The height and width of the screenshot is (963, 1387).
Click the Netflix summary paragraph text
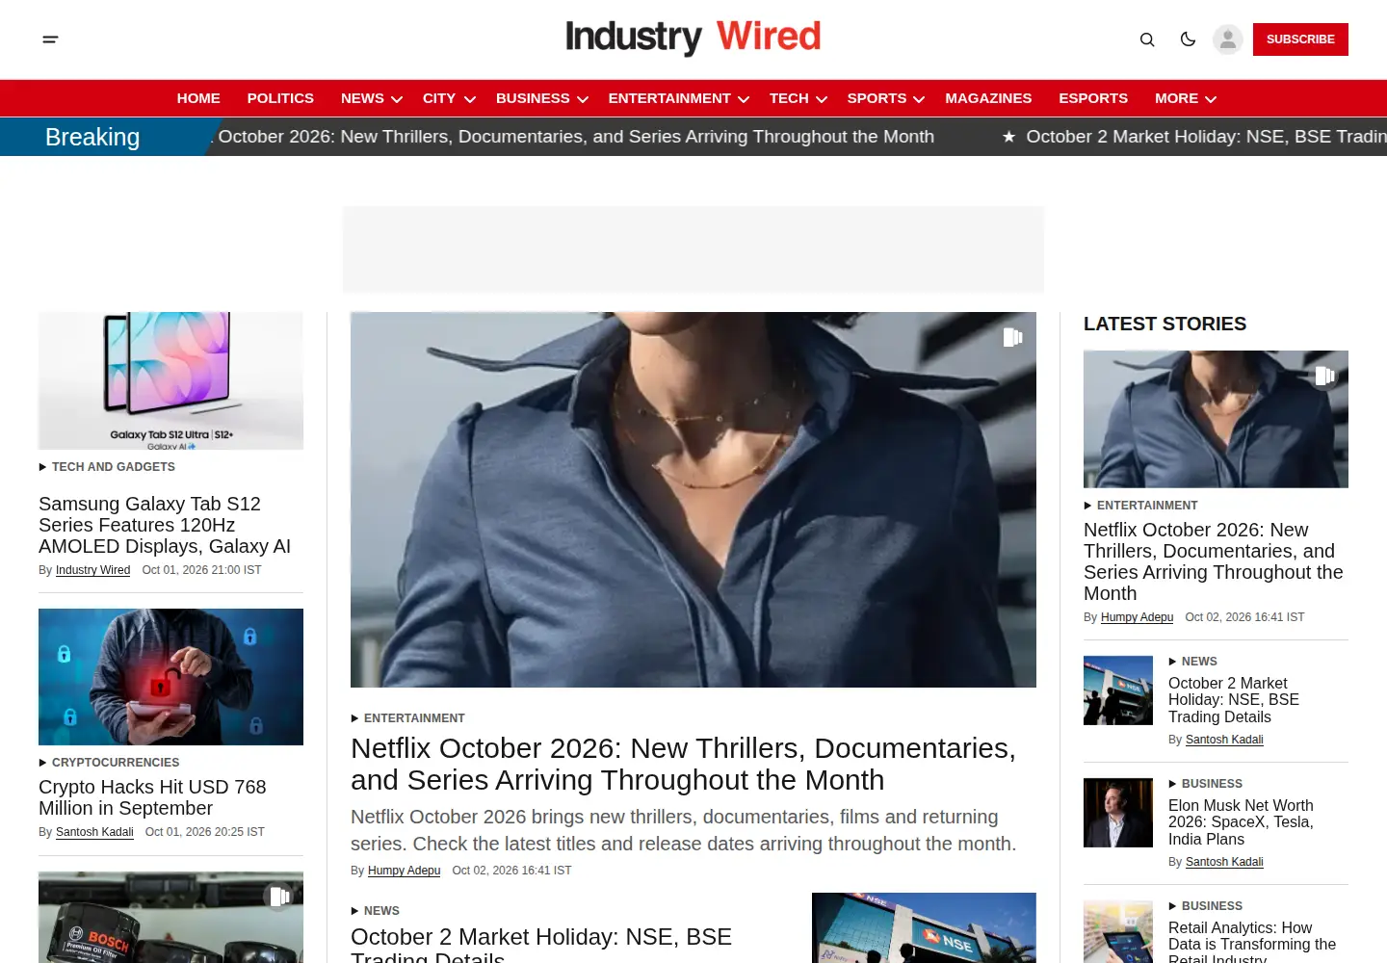pyautogui.click(x=684, y=830)
